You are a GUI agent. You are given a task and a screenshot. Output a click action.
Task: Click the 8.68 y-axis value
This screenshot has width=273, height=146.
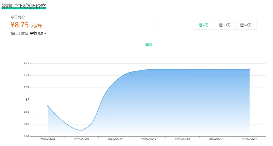pos(26,112)
